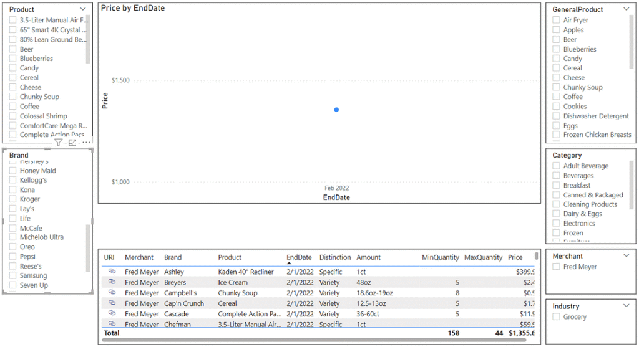
Task: Check Air Fryer in GeneralProduct slicer
Action: (556, 20)
